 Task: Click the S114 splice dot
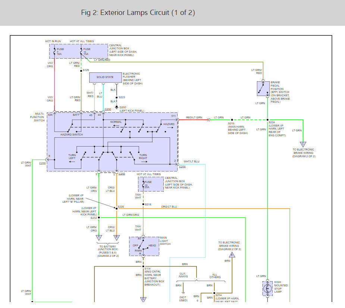pyautogui.click(x=143, y=266)
